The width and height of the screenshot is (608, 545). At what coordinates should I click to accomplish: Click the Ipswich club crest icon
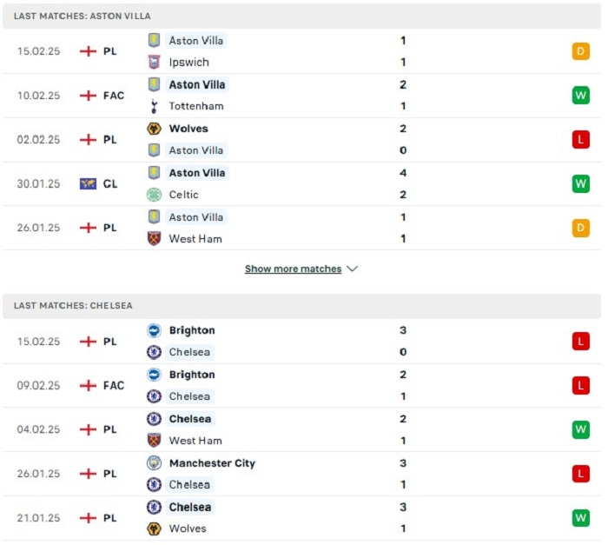click(x=154, y=62)
